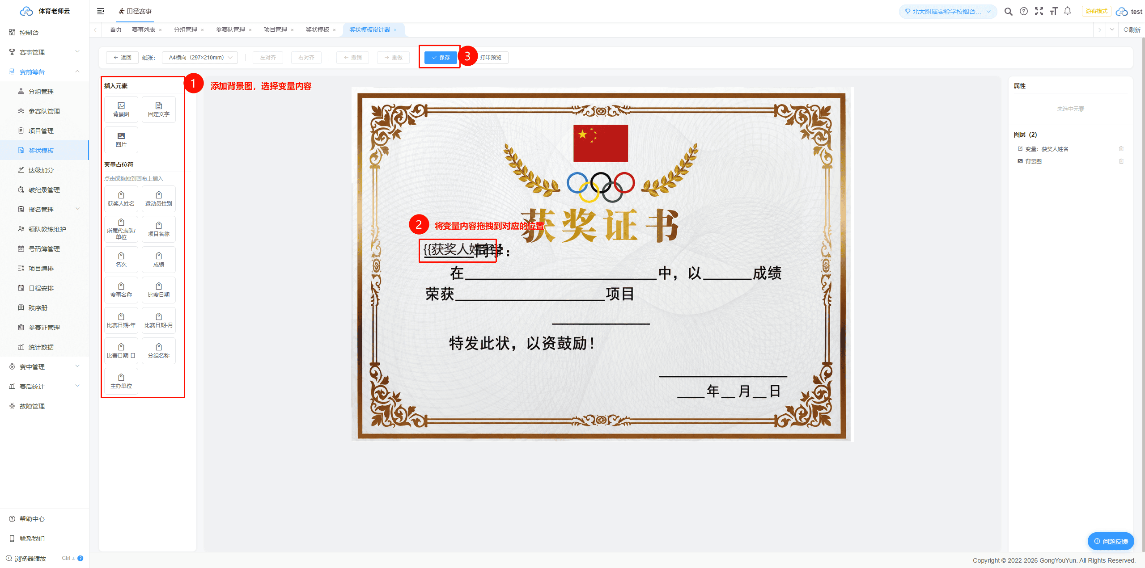Close the 奖状模板设计器 tab
Screen dimensions: 1145x568
click(x=395, y=30)
